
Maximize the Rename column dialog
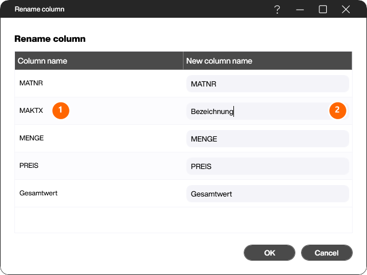click(x=323, y=9)
